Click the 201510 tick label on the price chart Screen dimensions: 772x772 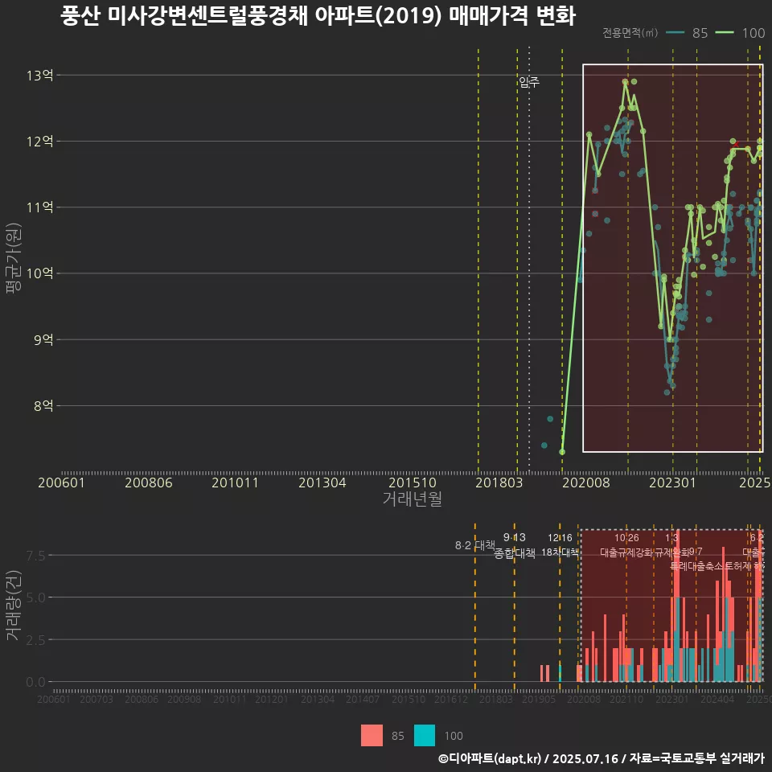coord(413,482)
